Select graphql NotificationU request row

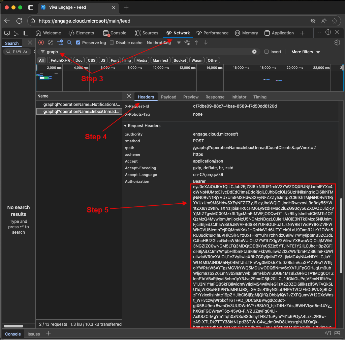click(79, 104)
